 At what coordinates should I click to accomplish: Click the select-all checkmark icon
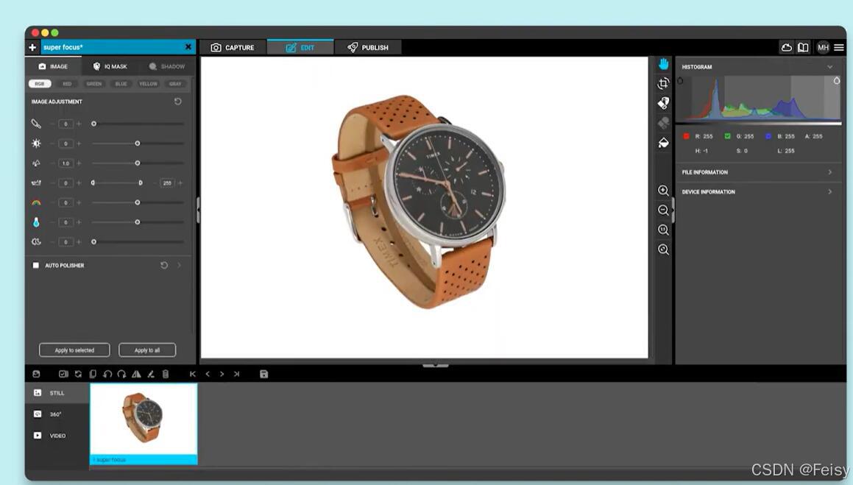63,374
